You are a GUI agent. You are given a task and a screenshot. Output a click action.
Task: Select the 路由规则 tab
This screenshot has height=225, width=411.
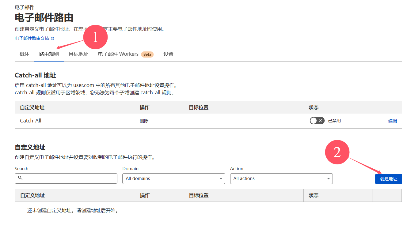(x=49, y=54)
